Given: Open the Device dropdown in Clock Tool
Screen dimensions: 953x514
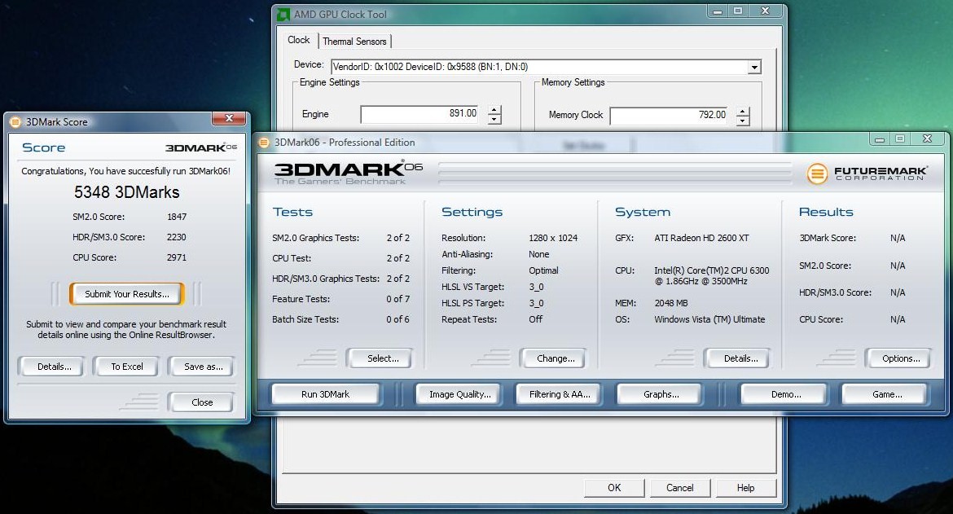Looking at the screenshot, I should tap(754, 67).
